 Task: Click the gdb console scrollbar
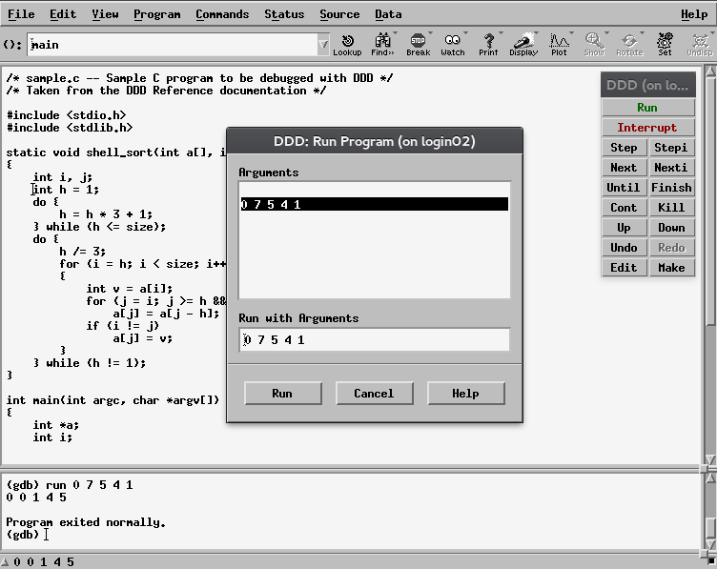tap(710, 512)
